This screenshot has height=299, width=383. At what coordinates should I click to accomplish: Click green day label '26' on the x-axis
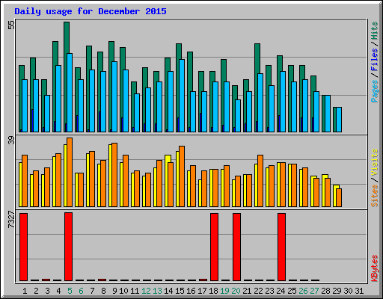pyautogui.click(x=303, y=291)
